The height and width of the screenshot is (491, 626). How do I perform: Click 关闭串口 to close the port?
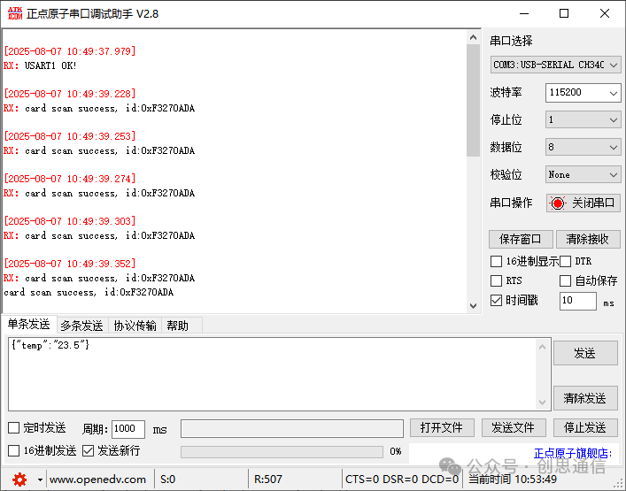583,203
